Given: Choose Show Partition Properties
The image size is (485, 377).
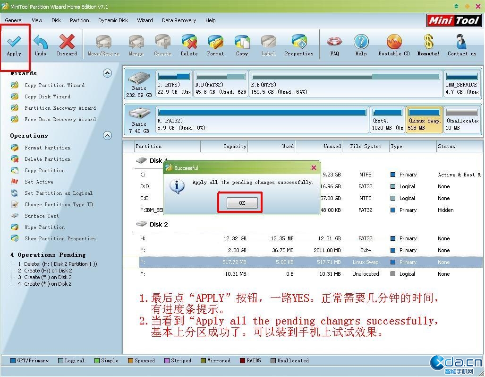Looking at the screenshot, I should coord(60,238).
